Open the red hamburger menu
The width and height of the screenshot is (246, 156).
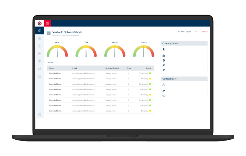(x=47, y=23)
